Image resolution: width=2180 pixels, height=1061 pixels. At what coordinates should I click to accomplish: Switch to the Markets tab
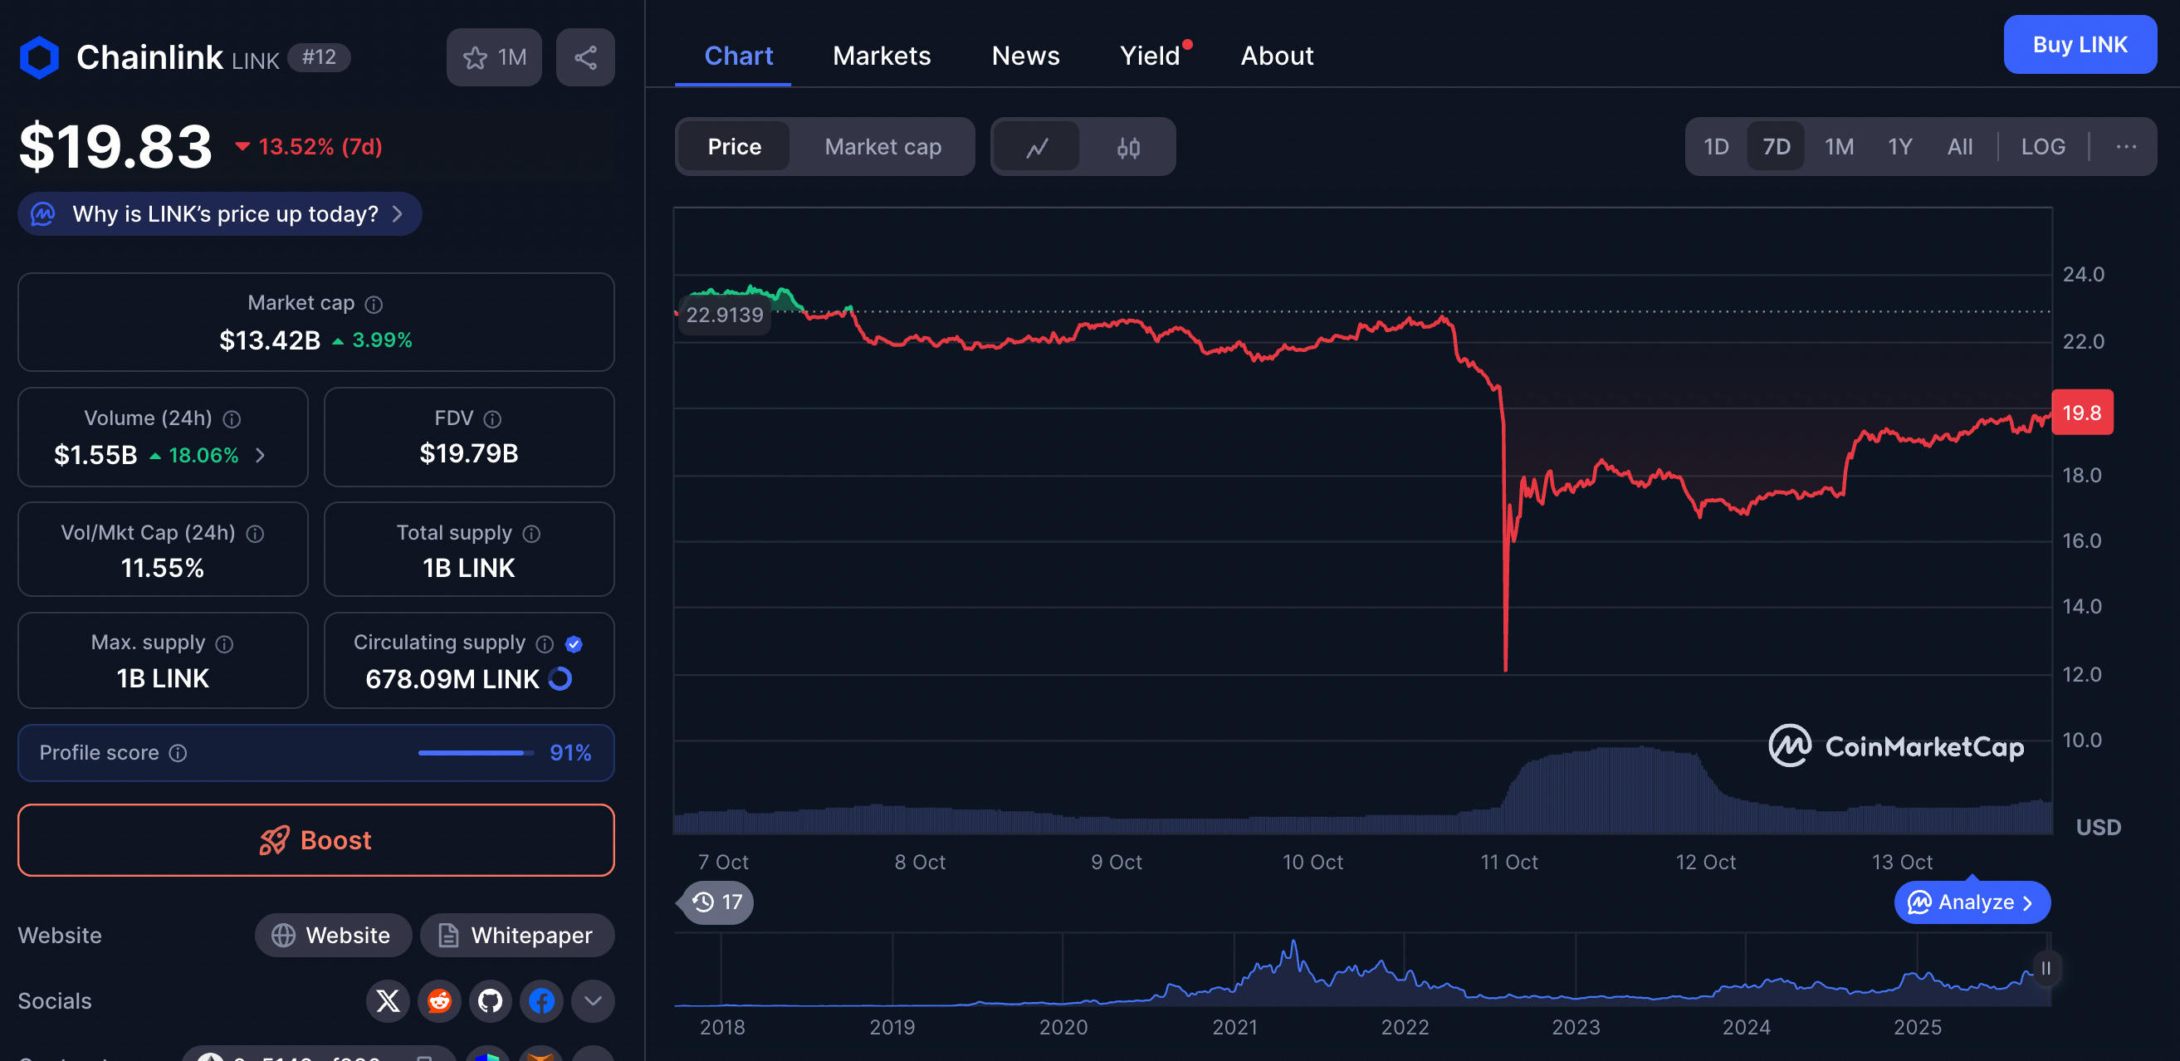point(881,56)
